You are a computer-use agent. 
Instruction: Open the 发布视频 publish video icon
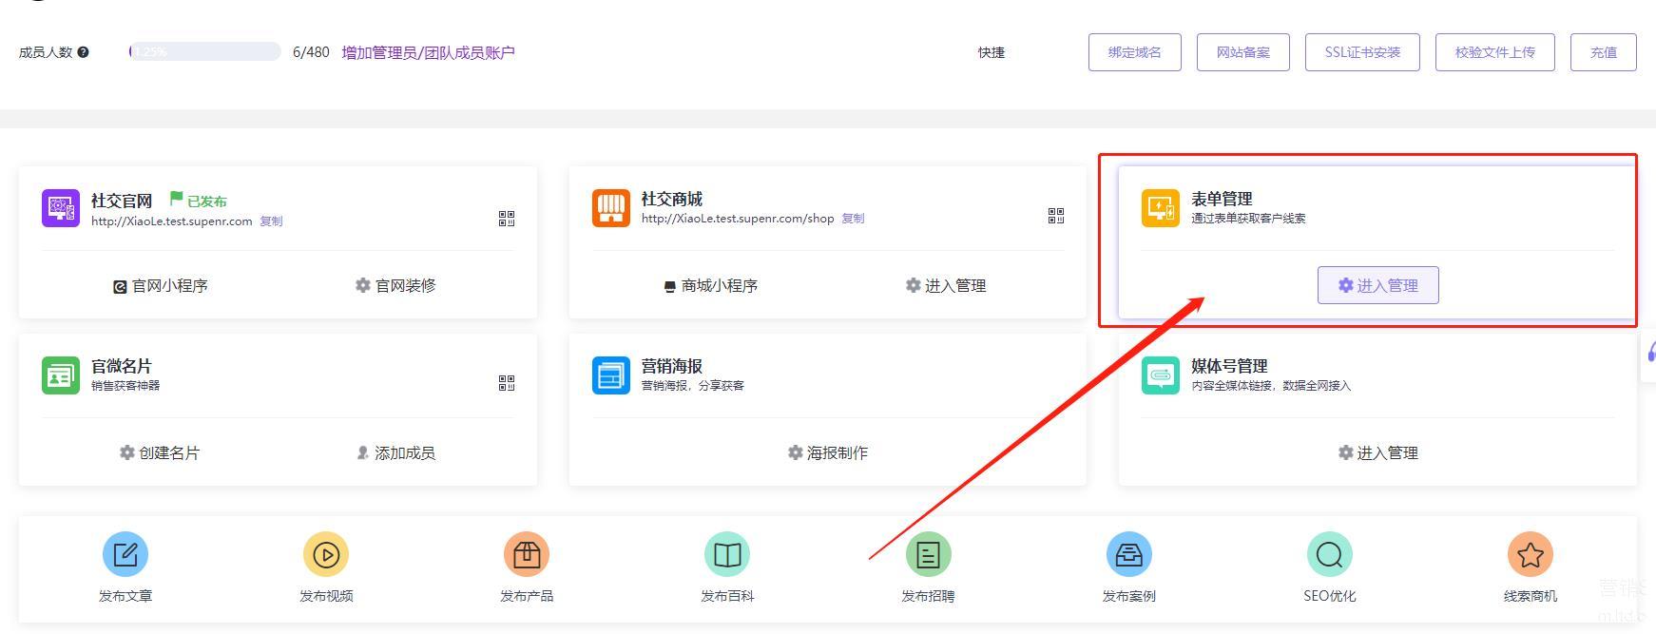(x=326, y=554)
